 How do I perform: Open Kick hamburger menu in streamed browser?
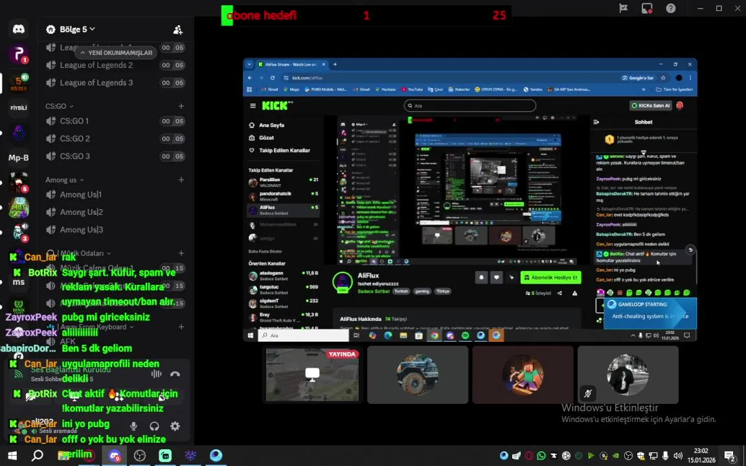pyautogui.click(x=253, y=105)
